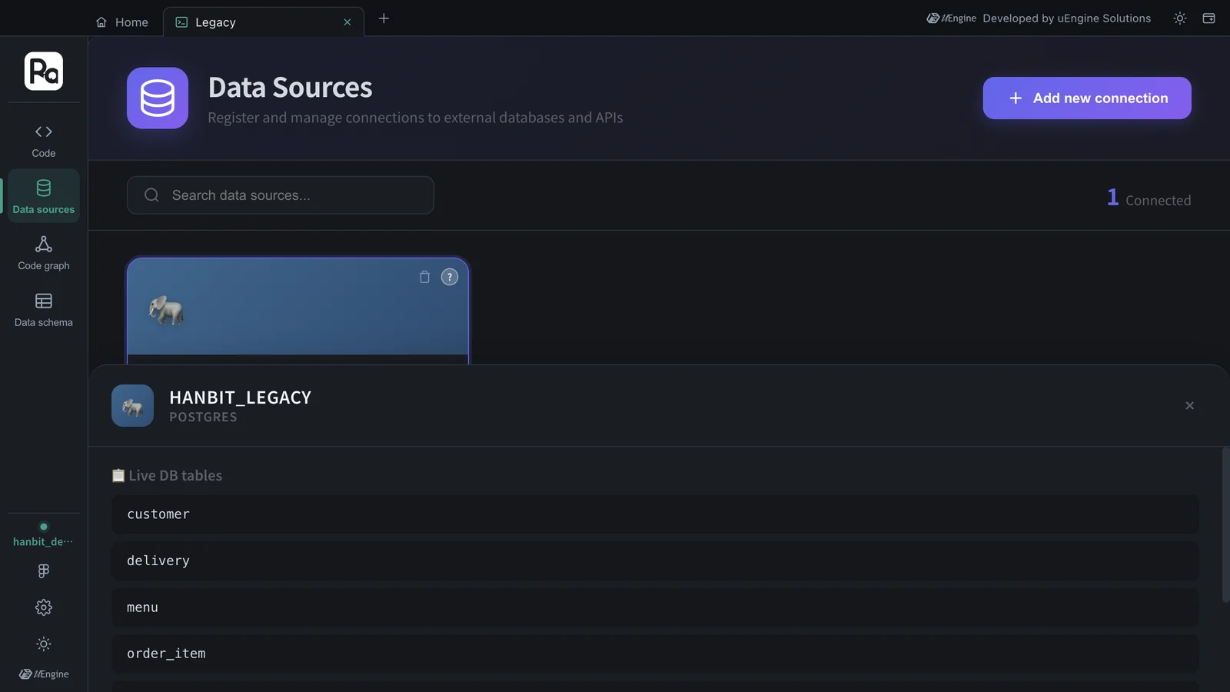
Task: Click the elephant icon on the card
Action: coord(166,310)
